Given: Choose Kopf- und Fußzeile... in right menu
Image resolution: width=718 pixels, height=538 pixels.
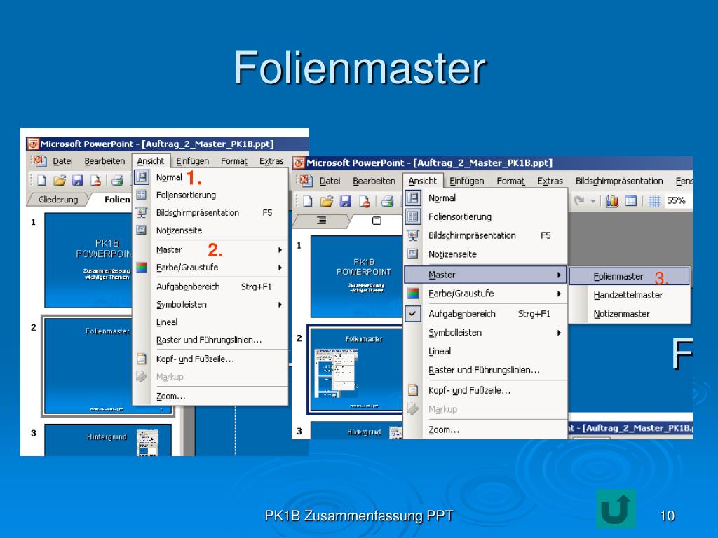Looking at the screenshot, I should click(x=485, y=390).
